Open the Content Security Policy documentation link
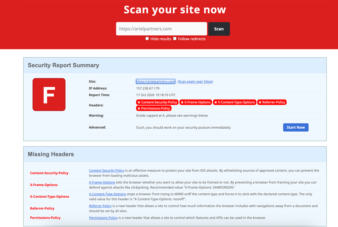 [x=107, y=170]
